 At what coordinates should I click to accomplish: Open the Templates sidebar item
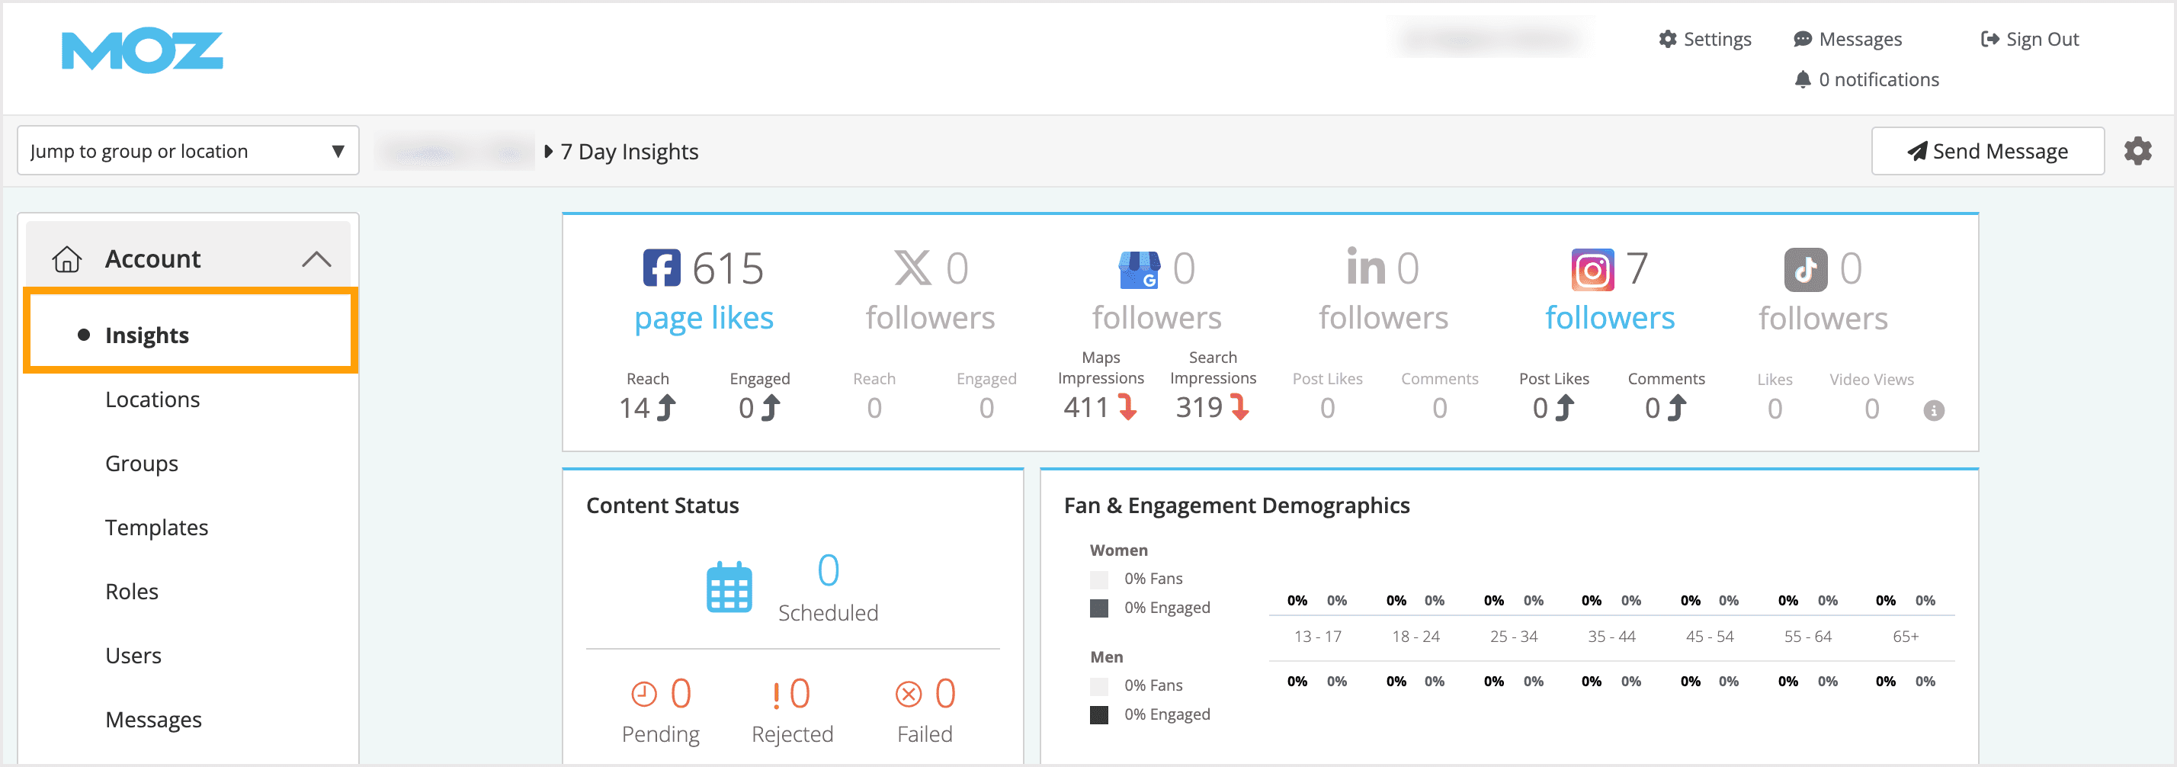click(156, 527)
